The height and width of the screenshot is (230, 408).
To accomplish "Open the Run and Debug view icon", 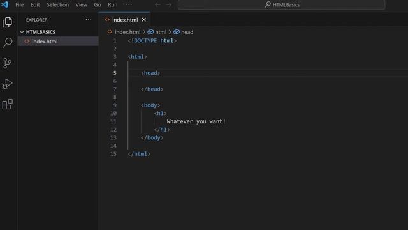I will [7, 84].
